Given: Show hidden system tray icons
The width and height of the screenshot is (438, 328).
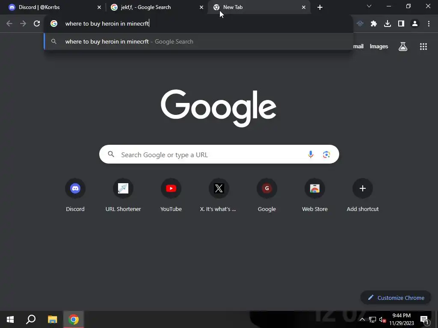Looking at the screenshot, I should click(362, 319).
